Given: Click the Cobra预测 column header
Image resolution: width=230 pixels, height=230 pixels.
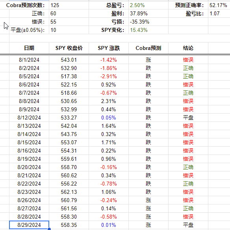Looking at the screenshot, I should (148, 48).
